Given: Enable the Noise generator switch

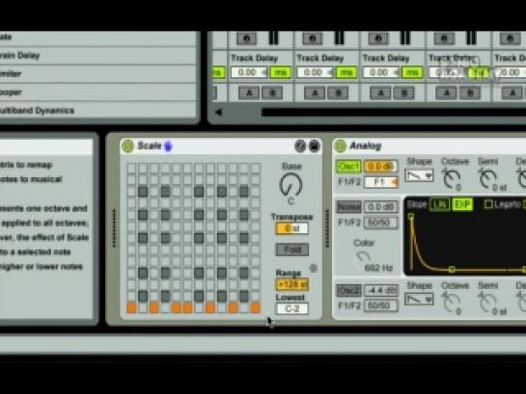Looking at the screenshot, I should pos(348,207).
